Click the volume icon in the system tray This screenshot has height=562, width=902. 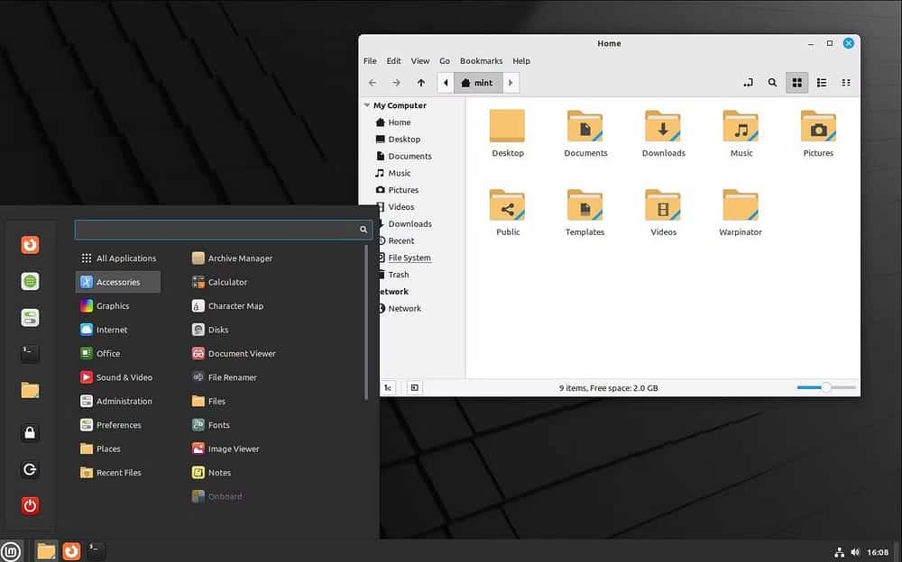855,550
